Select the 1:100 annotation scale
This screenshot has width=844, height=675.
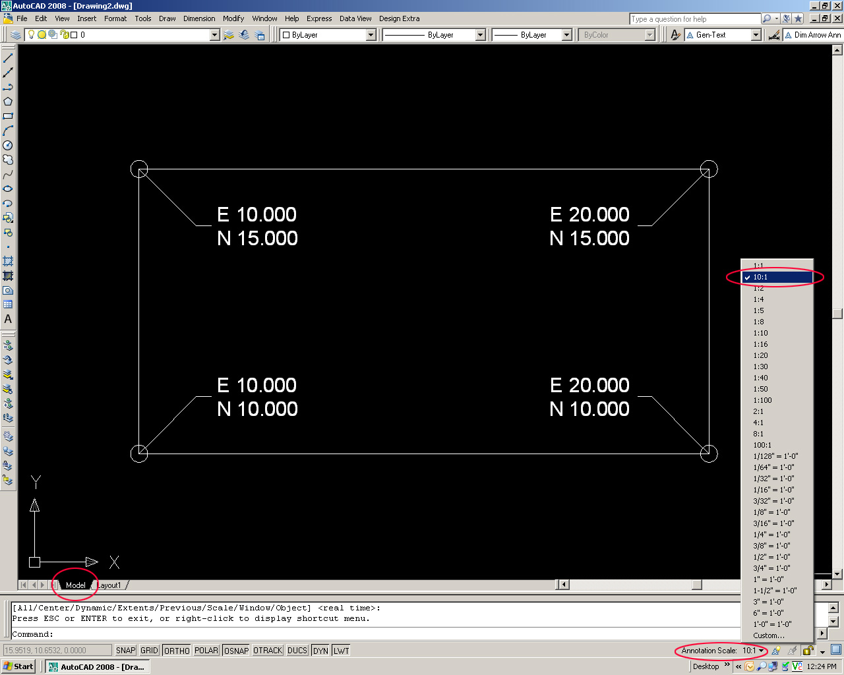pyautogui.click(x=762, y=399)
